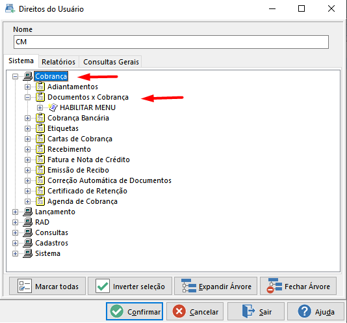
Task: Expand the Emissão de Recibo branch
Action: tap(28, 171)
